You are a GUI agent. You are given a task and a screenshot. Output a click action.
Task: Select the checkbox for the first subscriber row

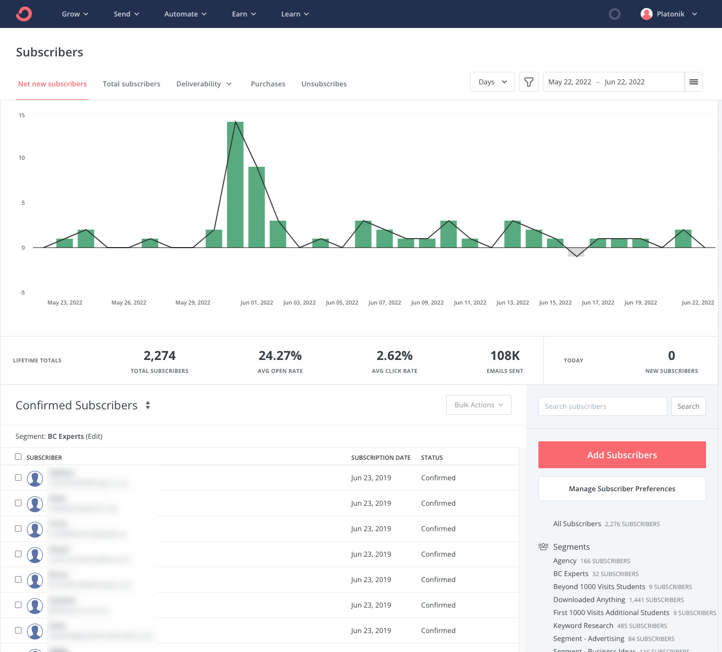click(x=18, y=477)
